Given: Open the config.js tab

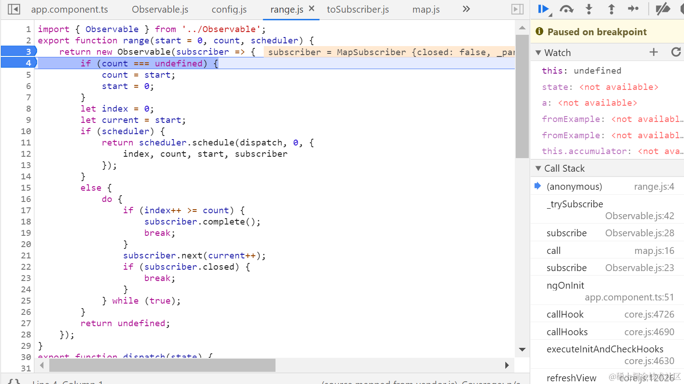Looking at the screenshot, I should (x=229, y=9).
